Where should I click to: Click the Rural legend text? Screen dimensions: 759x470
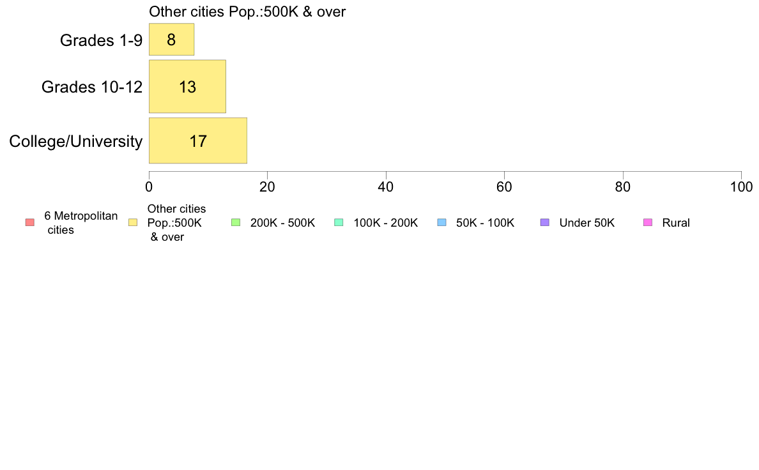pyautogui.click(x=676, y=223)
